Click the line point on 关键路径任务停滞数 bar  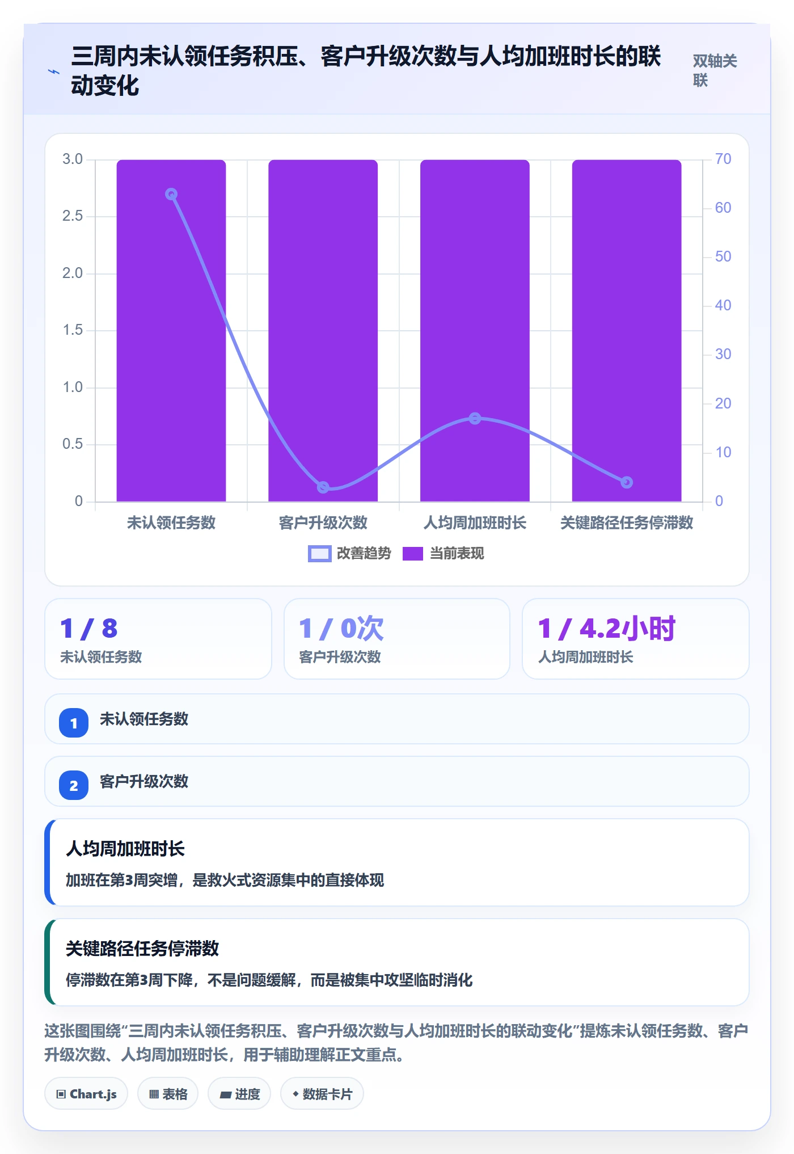tap(627, 482)
